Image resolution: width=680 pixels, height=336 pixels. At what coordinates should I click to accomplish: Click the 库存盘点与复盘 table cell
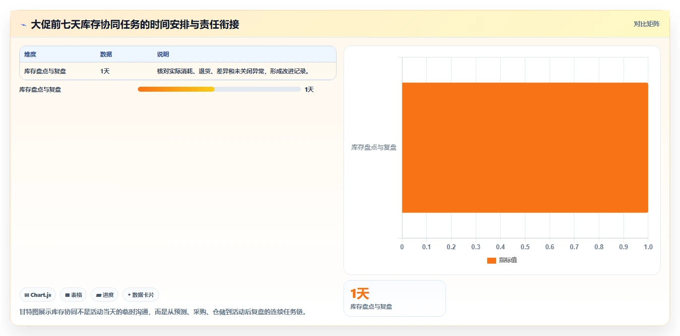pos(45,71)
